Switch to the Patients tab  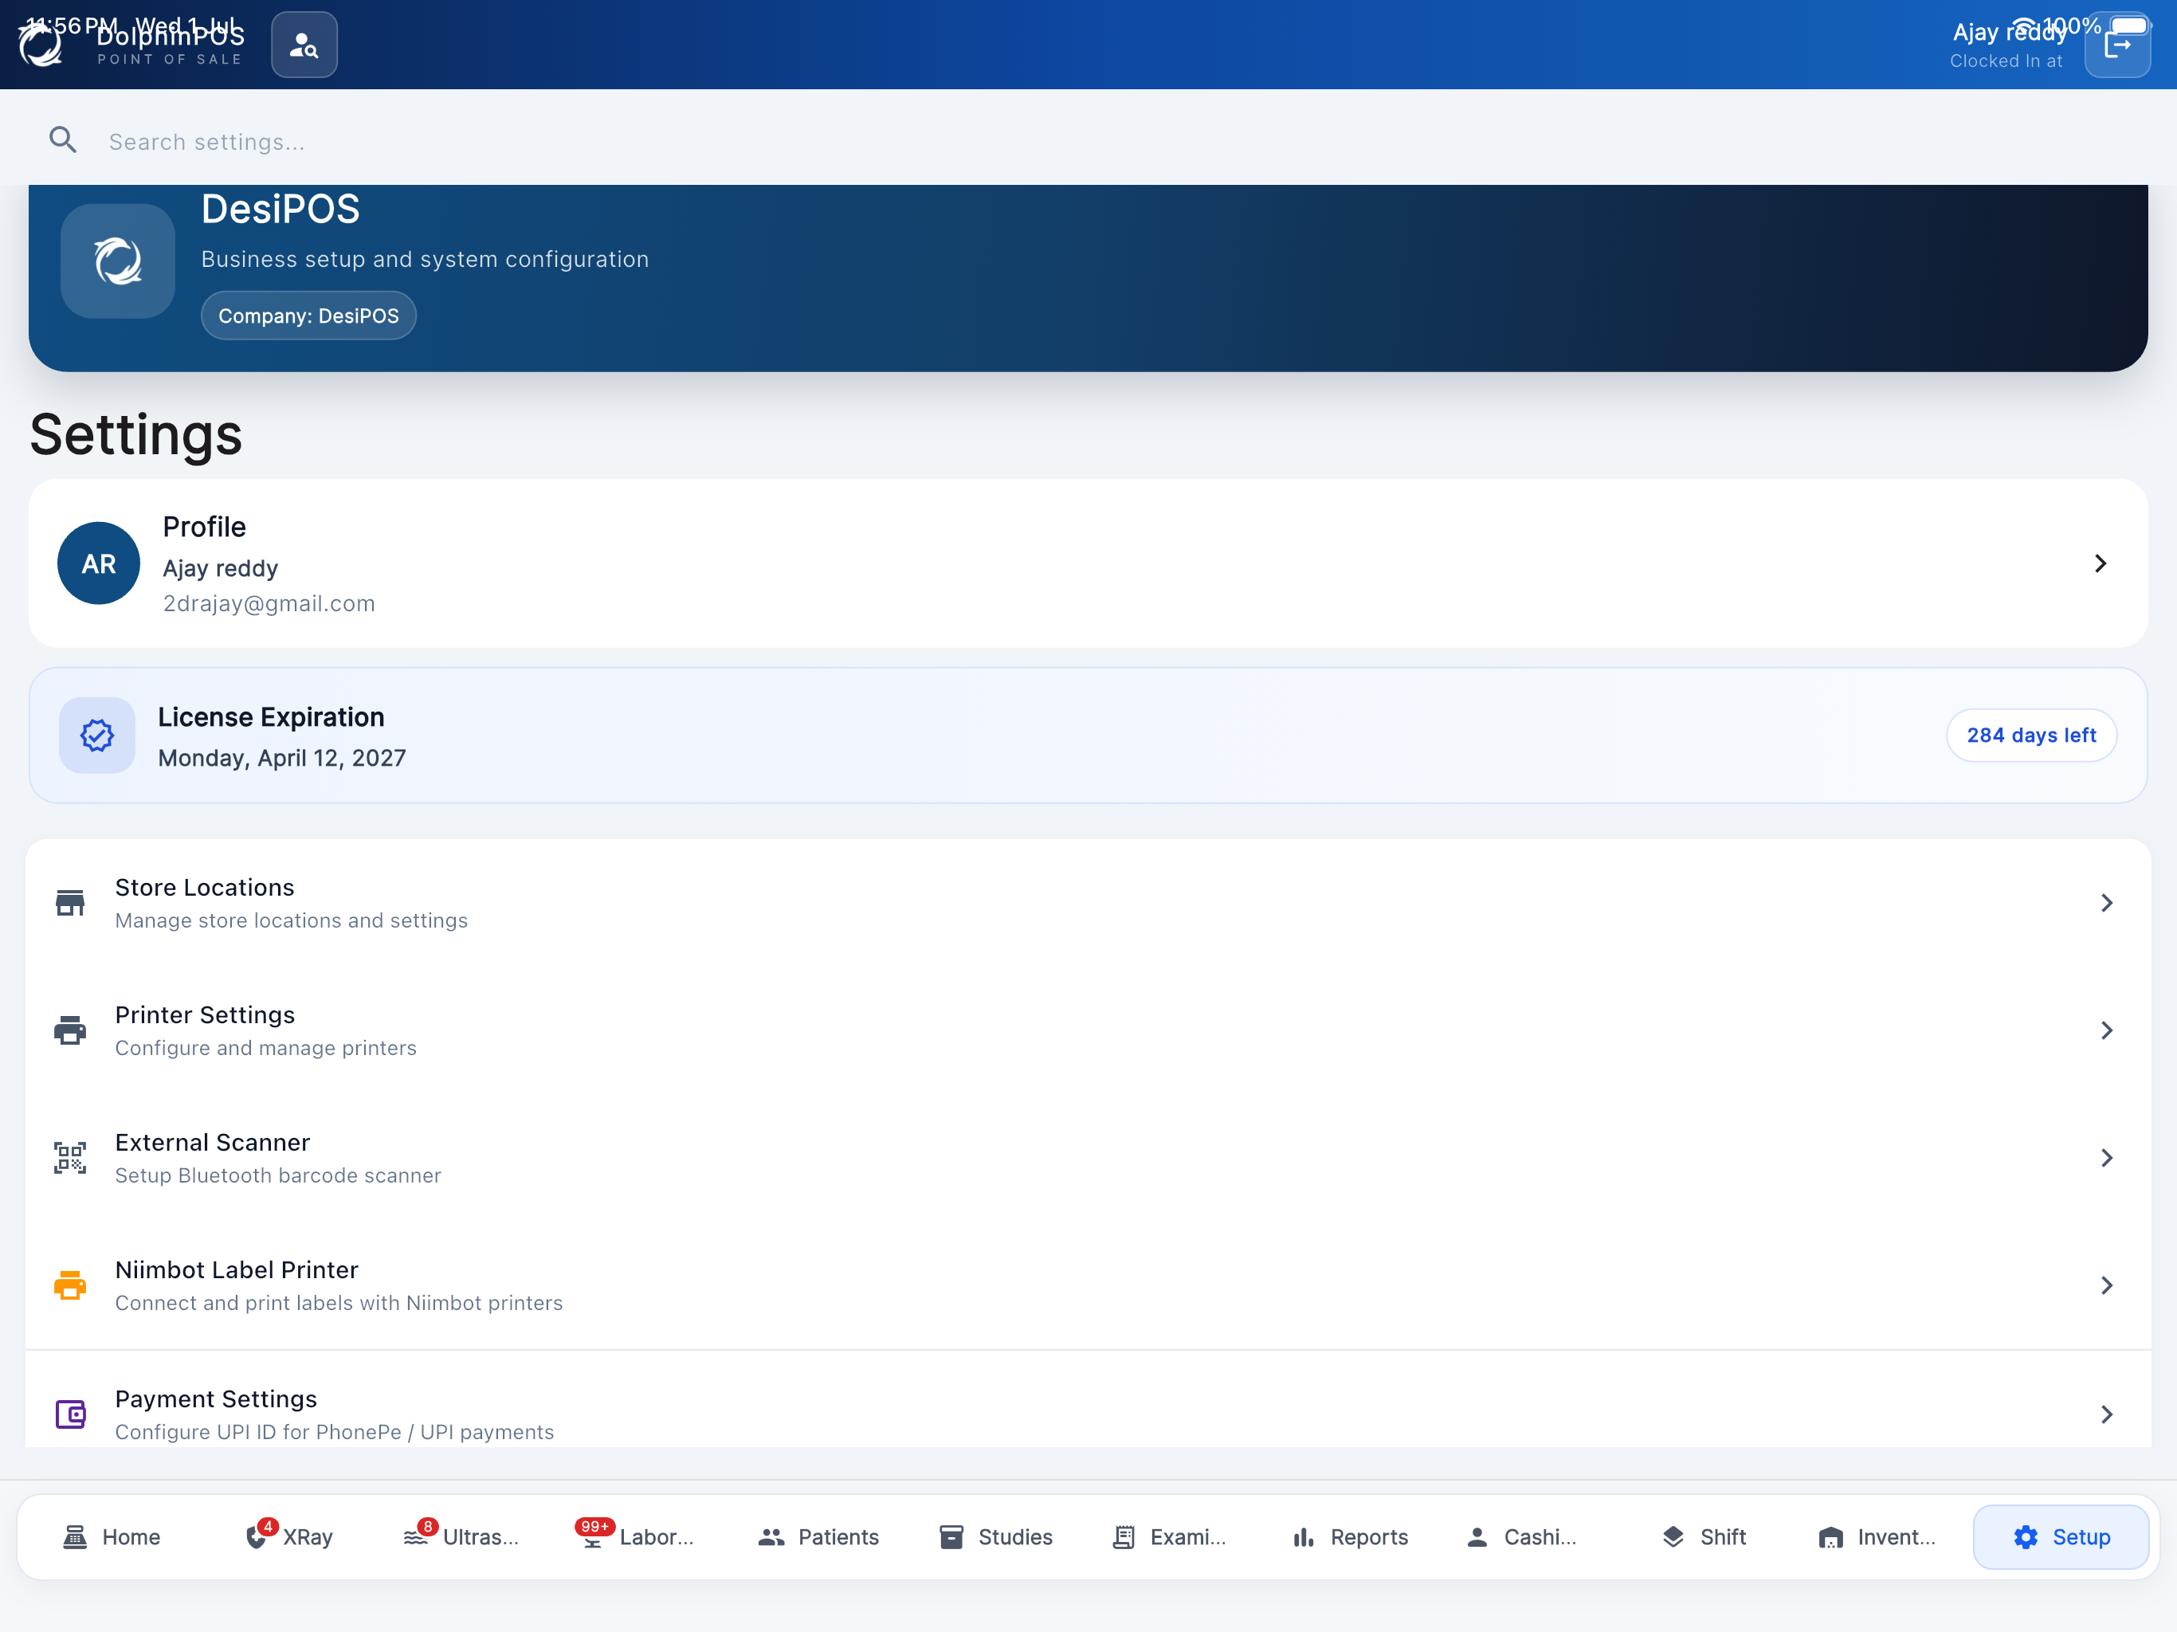pyautogui.click(x=818, y=1536)
